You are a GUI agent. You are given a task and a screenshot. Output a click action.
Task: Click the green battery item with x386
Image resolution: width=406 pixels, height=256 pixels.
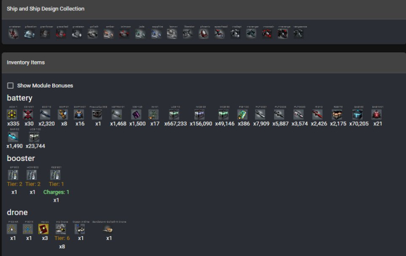point(243,115)
